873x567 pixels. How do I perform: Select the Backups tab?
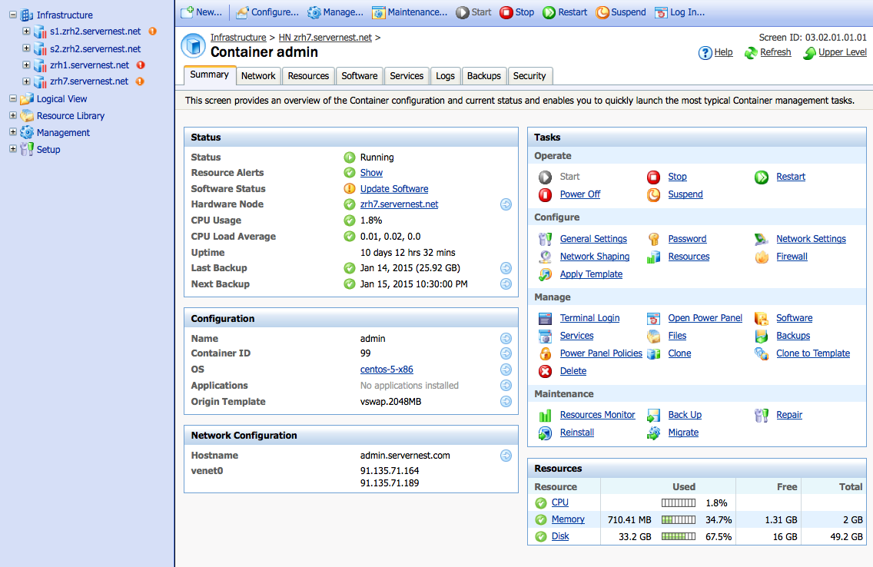click(484, 75)
